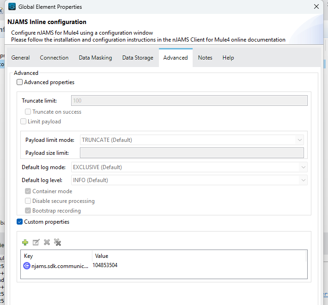Viewport: 328px width, 305px height.
Task: Click the Payload size limit field
Action: [192, 153]
